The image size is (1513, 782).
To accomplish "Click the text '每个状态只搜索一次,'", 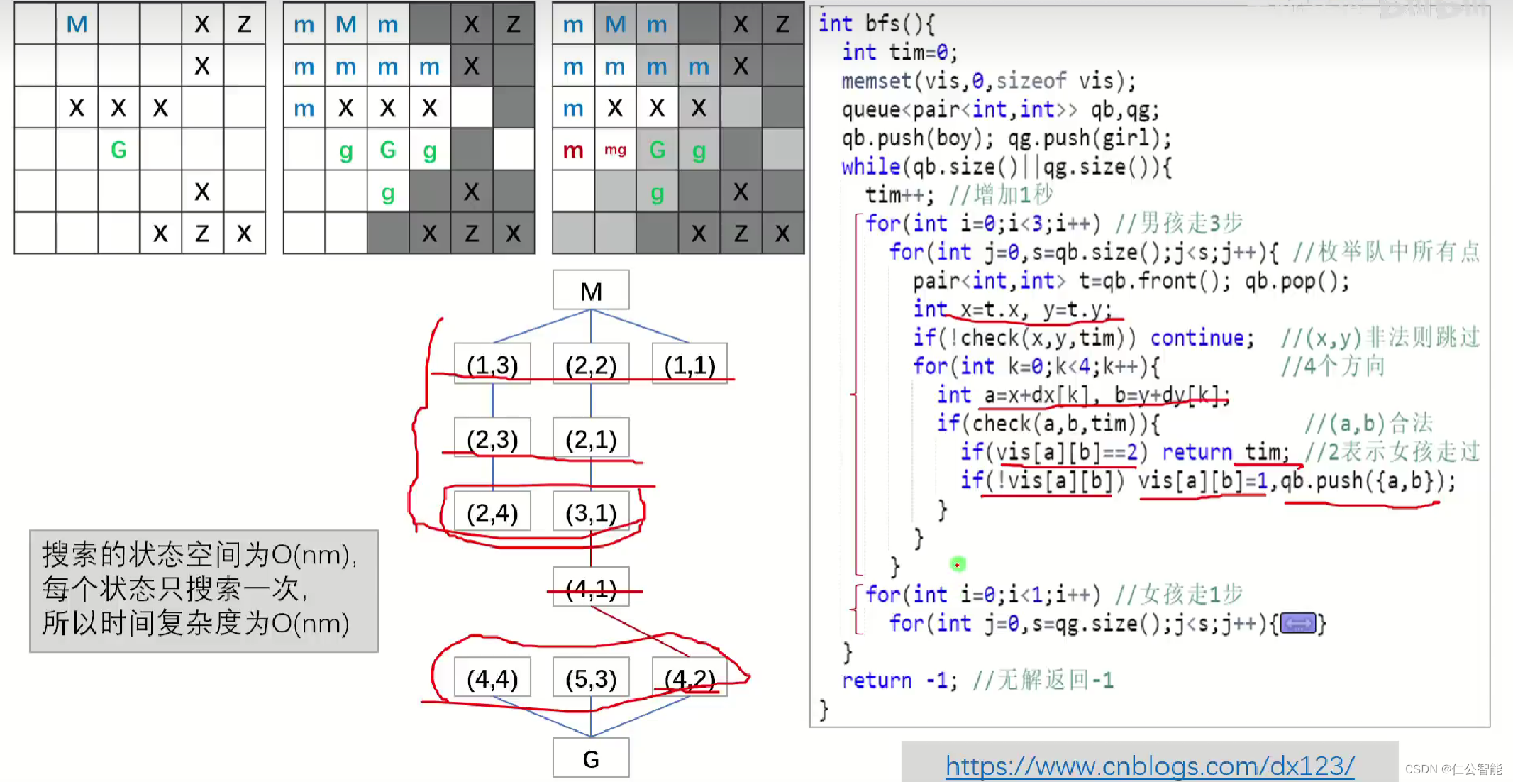I will (176, 589).
